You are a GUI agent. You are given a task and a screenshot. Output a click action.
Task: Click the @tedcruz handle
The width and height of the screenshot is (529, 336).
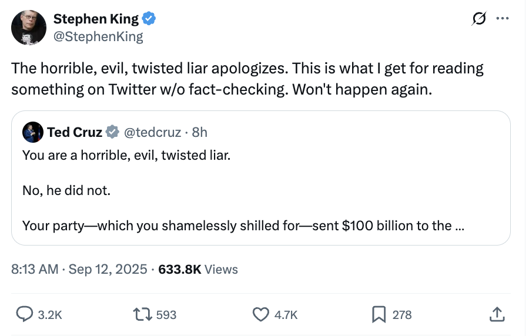click(153, 132)
